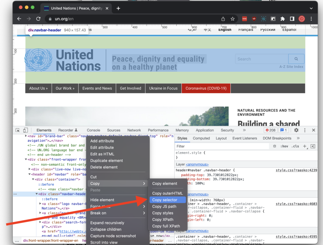Click the About Us navigation link

(38, 88)
